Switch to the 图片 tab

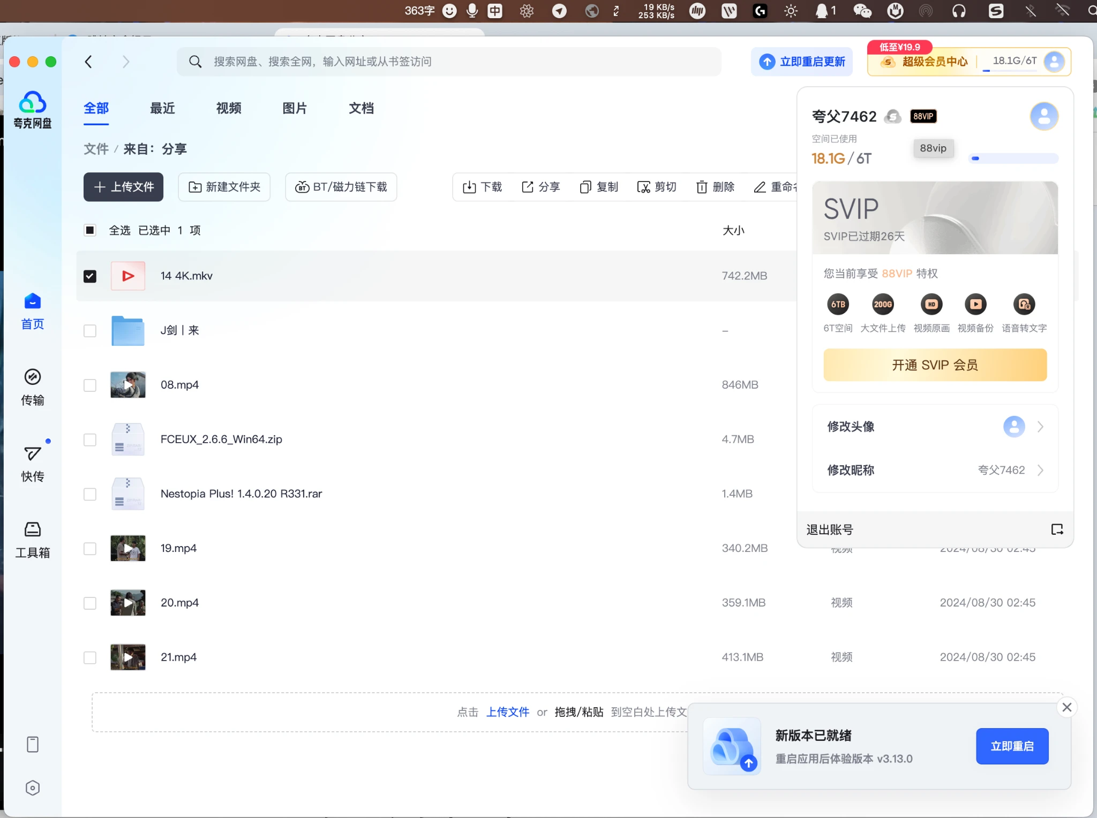(295, 108)
